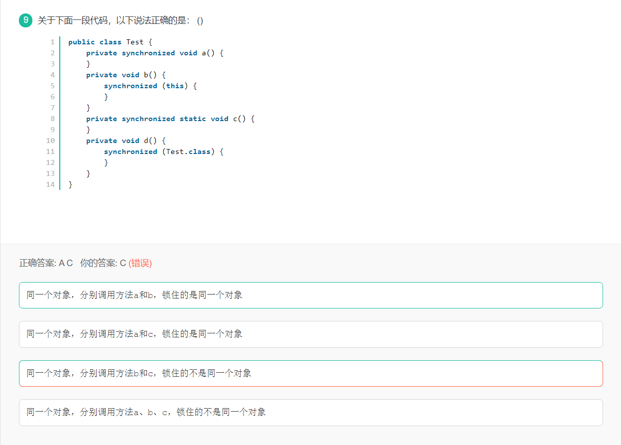Click line number 14 in code gutter
The height and width of the screenshot is (445, 621).
[50, 184]
